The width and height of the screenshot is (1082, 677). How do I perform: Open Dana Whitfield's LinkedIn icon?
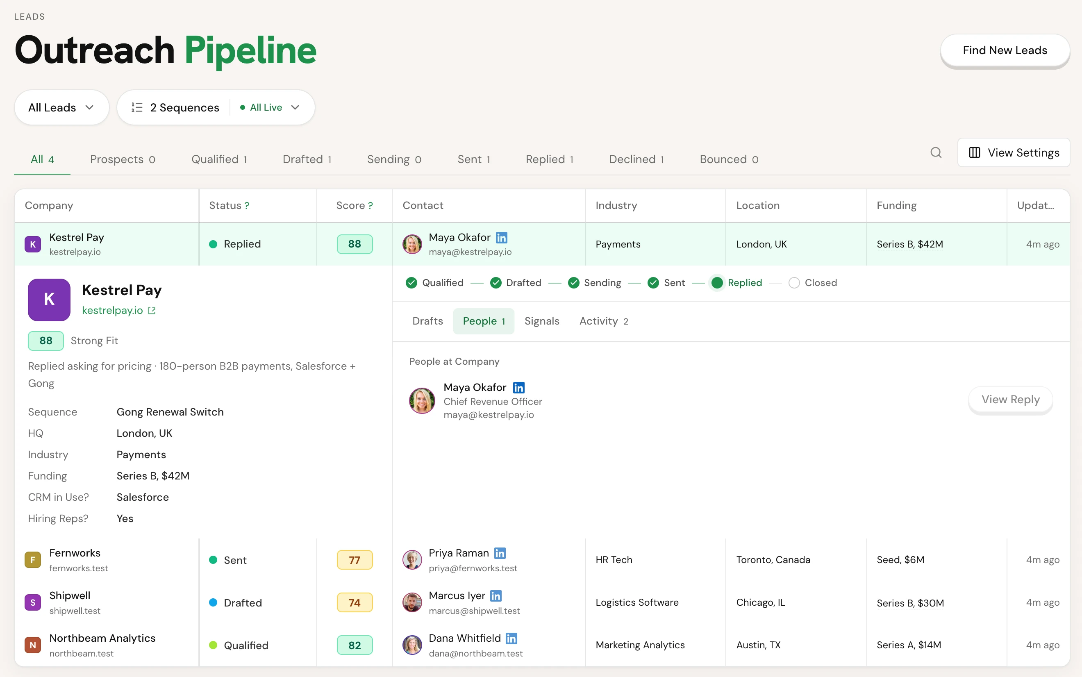click(511, 638)
